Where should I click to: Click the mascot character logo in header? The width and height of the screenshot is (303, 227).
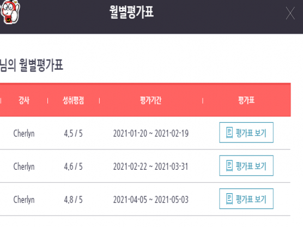[x=10, y=12]
